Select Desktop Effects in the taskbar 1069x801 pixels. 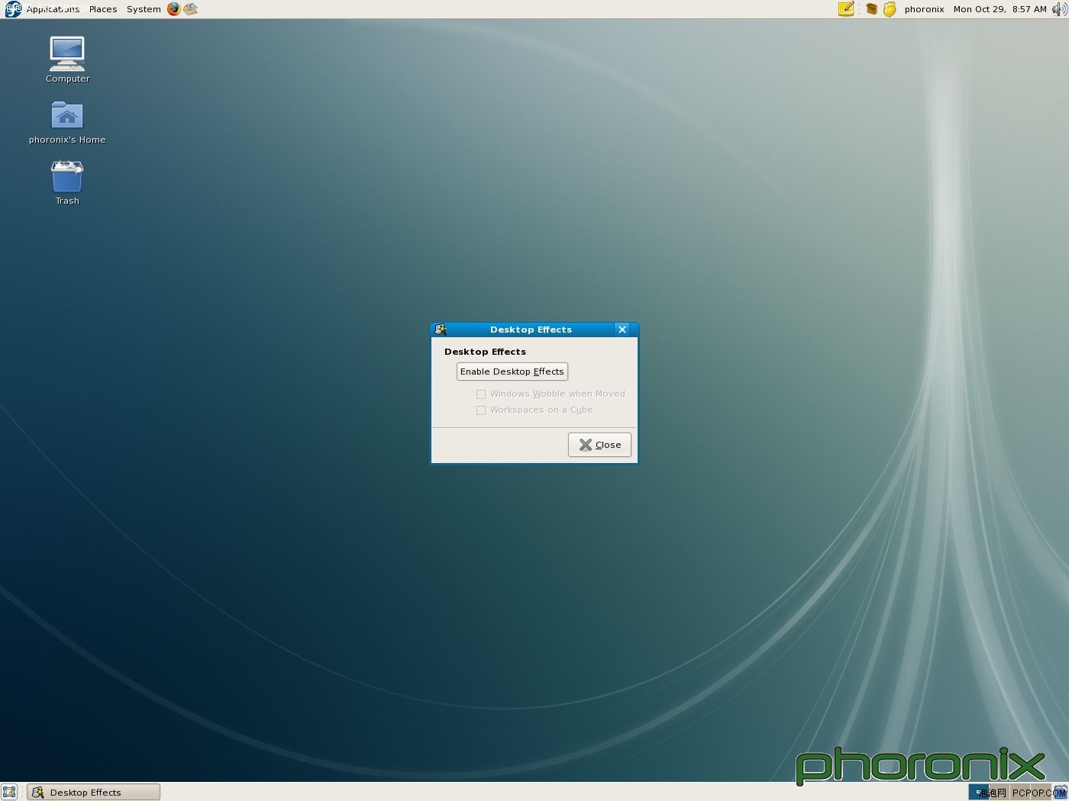coord(94,792)
